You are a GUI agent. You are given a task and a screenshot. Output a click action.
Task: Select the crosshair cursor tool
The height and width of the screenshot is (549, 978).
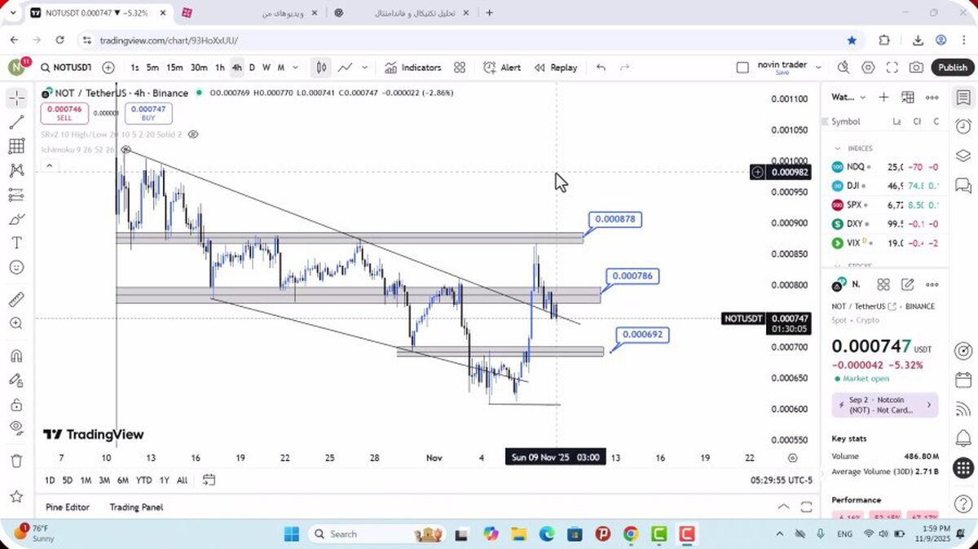[16, 99]
